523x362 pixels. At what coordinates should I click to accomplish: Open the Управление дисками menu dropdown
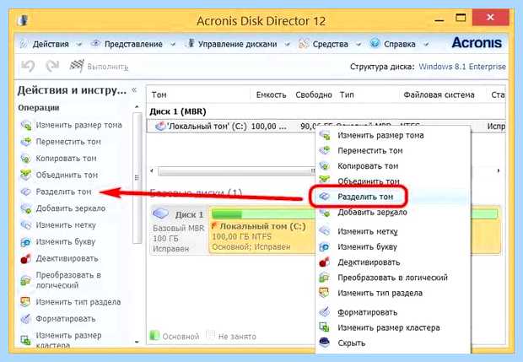click(x=237, y=44)
